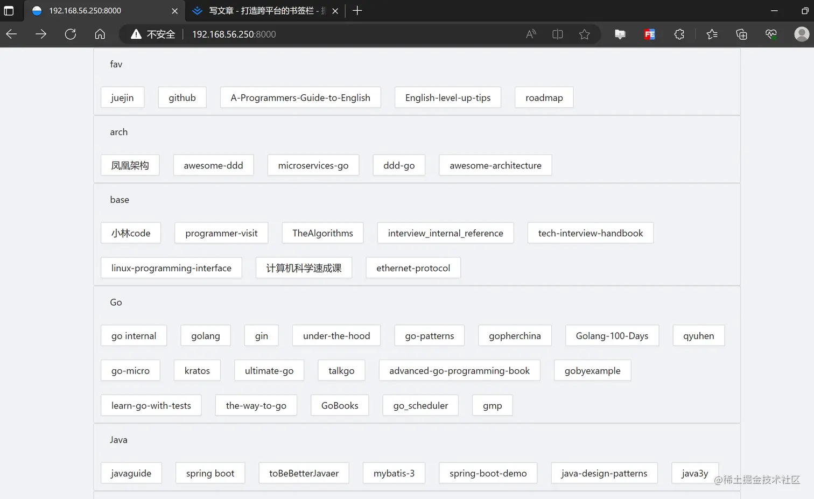Viewport: 814px width, 499px height.
Task: Open the Read aloud icon
Action: (x=531, y=34)
